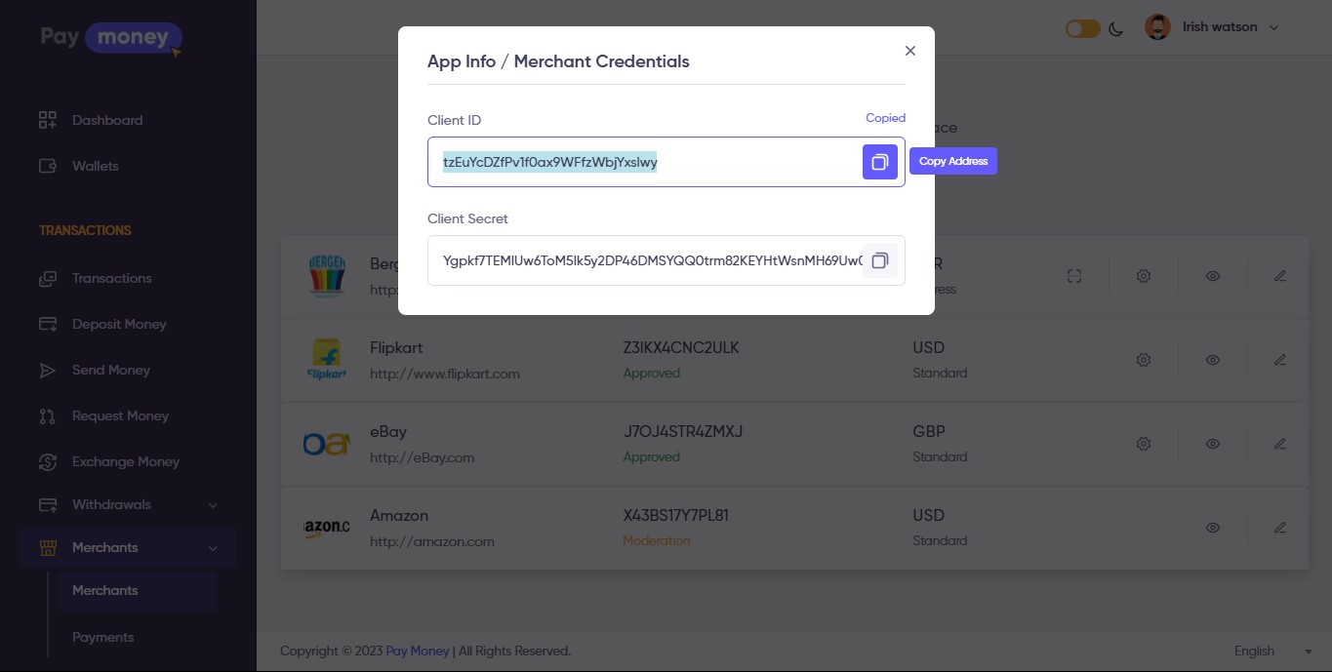1332x672 pixels.
Task: Open the English language selector
Action: coord(1272,652)
